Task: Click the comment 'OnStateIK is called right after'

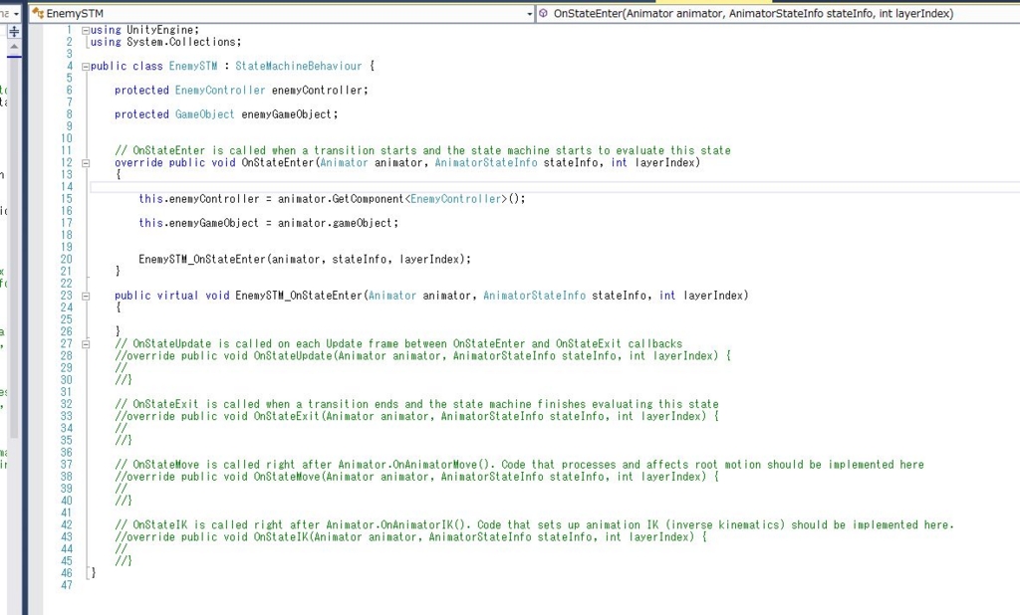Action: 226,525
